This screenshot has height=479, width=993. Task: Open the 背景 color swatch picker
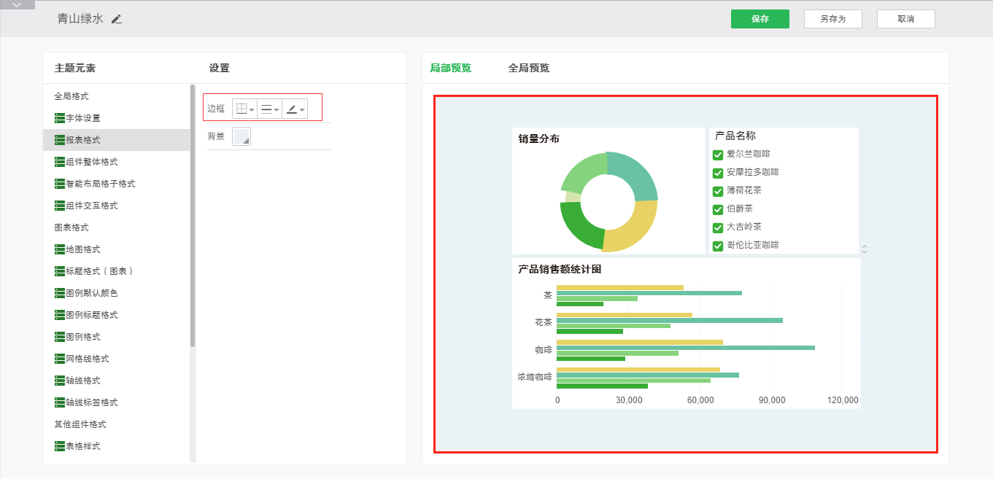[242, 136]
